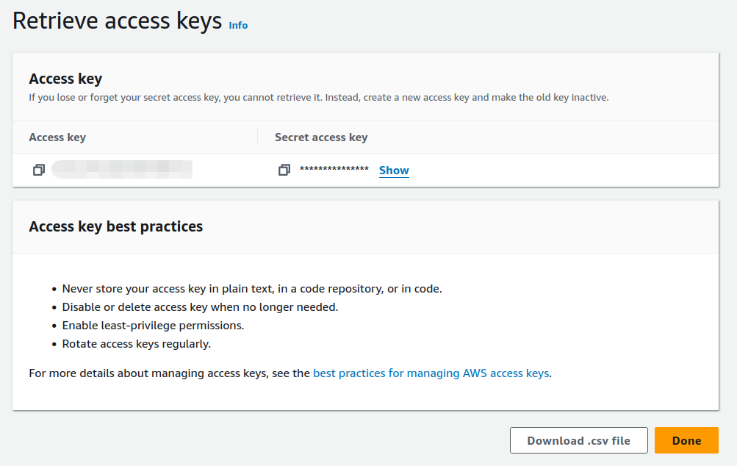Click the 'Disable or delete access key' bullet
The height and width of the screenshot is (466, 737).
pyautogui.click(x=200, y=307)
